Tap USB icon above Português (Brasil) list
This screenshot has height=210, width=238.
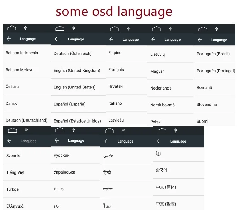217,29
